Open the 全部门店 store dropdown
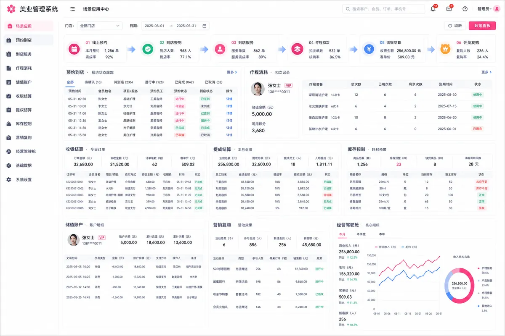The width and height of the screenshot is (505, 336). click(100, 26)
